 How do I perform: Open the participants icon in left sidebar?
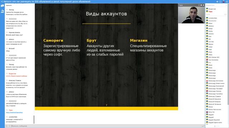[3, 11]
